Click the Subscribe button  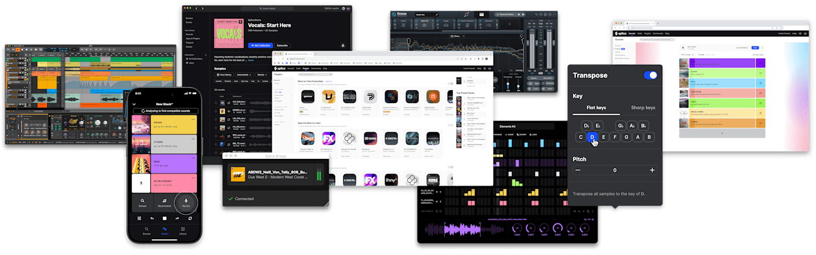click(x=282, y=45)
